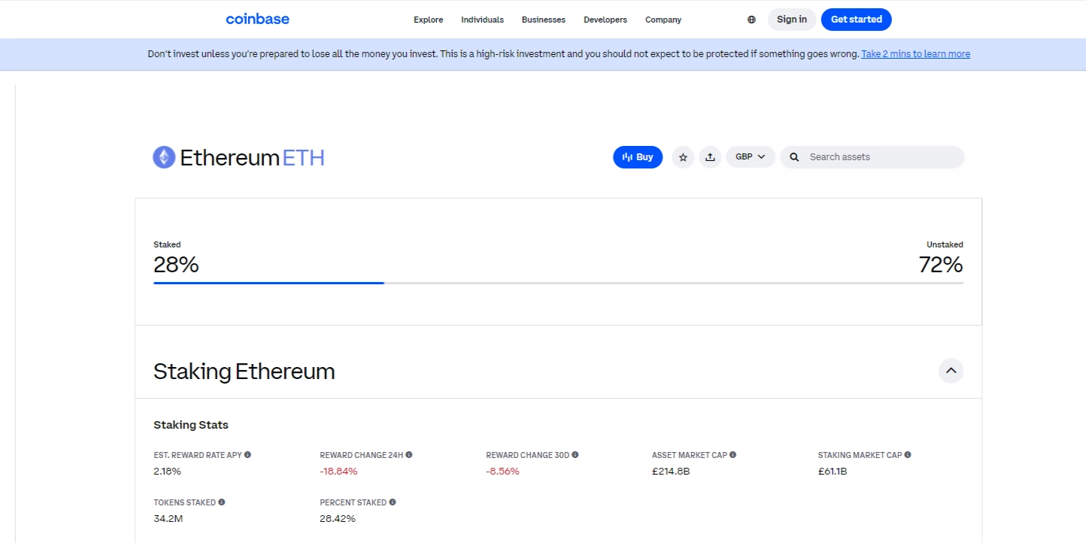Open the GBP currency dropdown
Image resolution: width=1086 pixels, height=543 pixels.
click(750, 157)
